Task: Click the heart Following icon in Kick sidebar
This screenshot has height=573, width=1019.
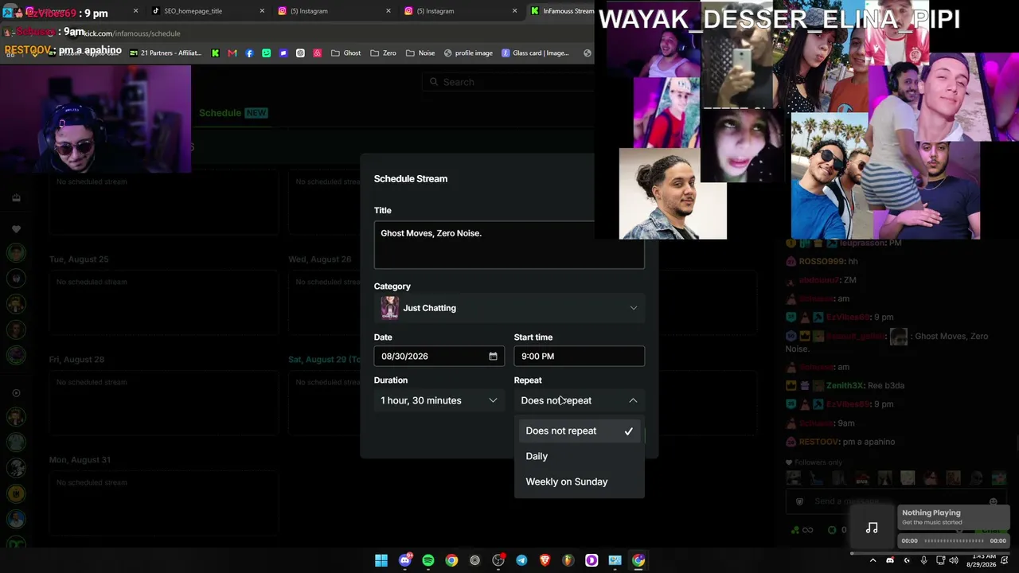Action: pos(16,229)
